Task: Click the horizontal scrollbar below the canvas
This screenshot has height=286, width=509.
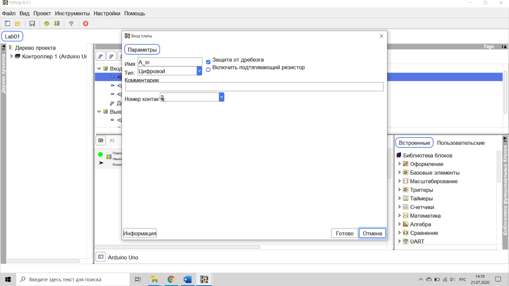Action: [x=178, y=247]
